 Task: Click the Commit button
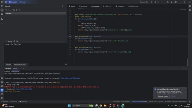tap(8, 64)
